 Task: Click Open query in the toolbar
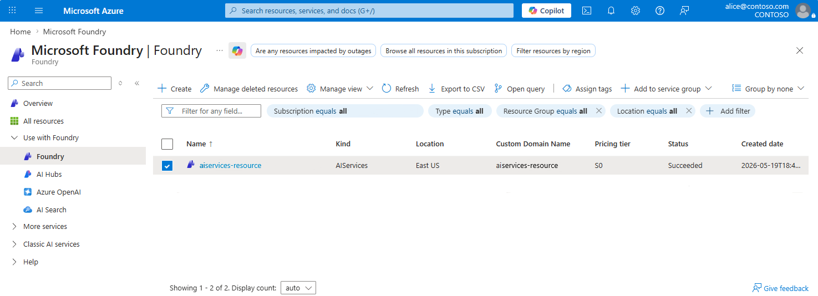(x=519, y=89)
